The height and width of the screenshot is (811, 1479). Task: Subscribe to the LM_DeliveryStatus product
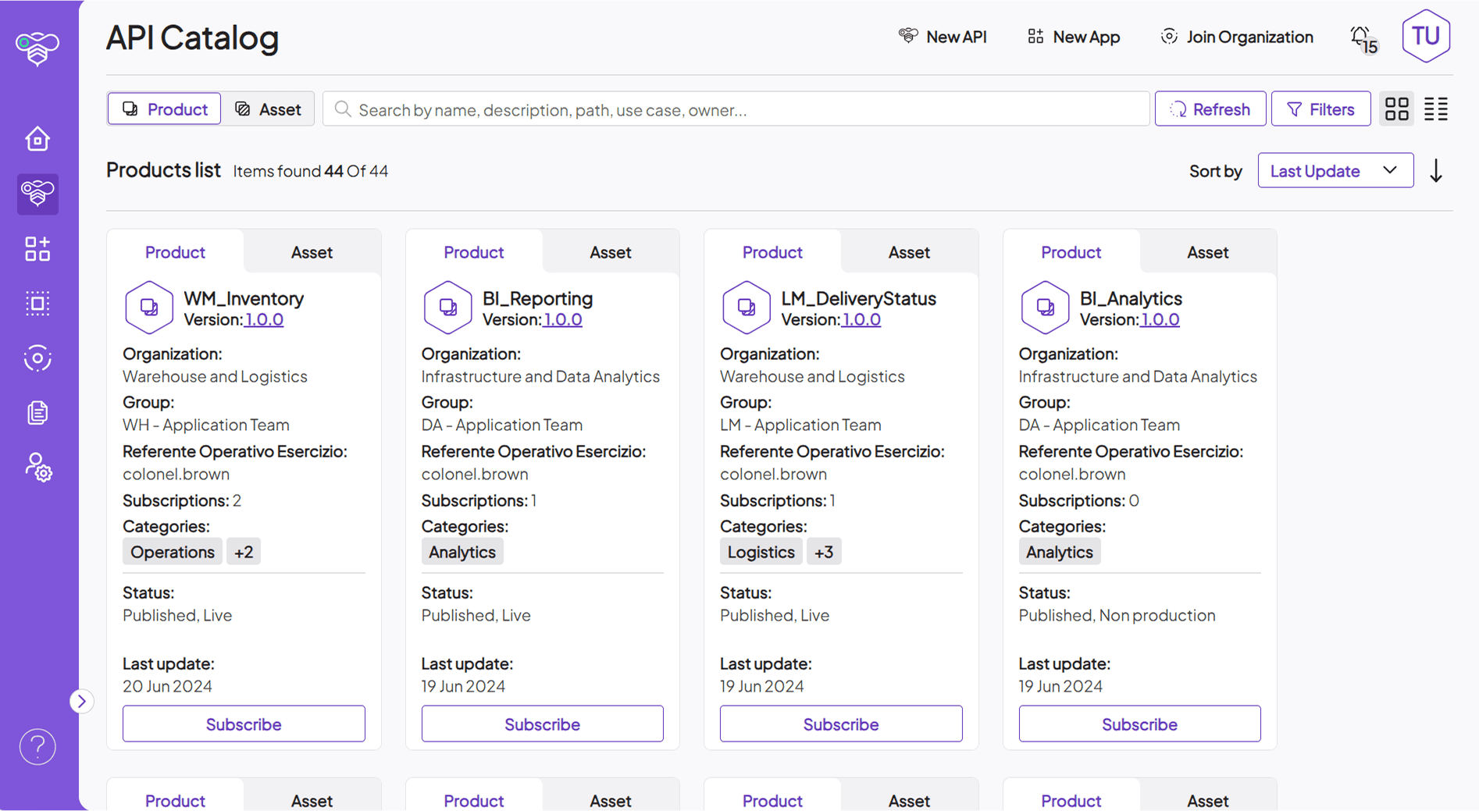tap(840, 724)
